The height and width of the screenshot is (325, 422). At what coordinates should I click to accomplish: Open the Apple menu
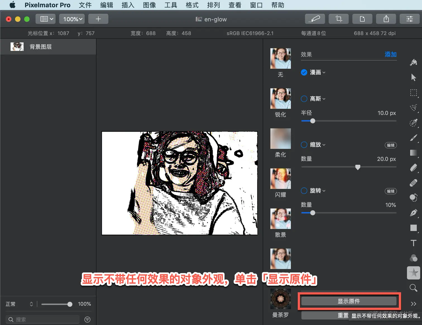(x=13, y=5)
